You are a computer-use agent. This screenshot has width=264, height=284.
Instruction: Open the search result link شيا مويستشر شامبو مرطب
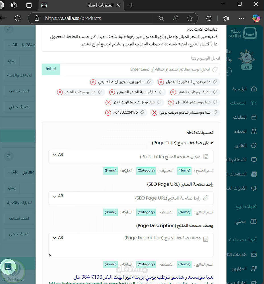(x=143, y=277)
